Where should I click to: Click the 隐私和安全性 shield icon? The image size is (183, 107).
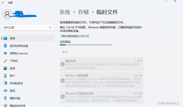tap(5, 105)
